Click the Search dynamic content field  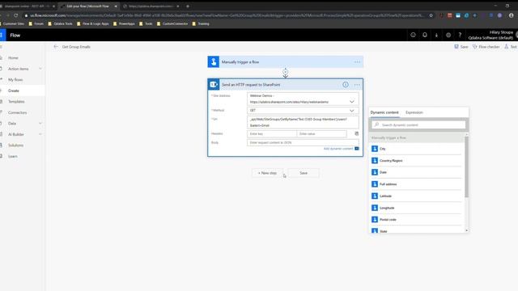coord(418,125)
